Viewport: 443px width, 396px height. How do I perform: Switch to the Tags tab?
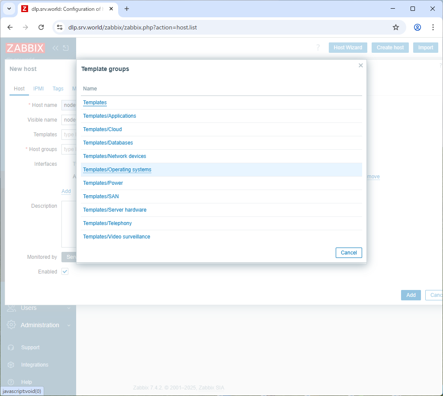(x=58, y=88)
